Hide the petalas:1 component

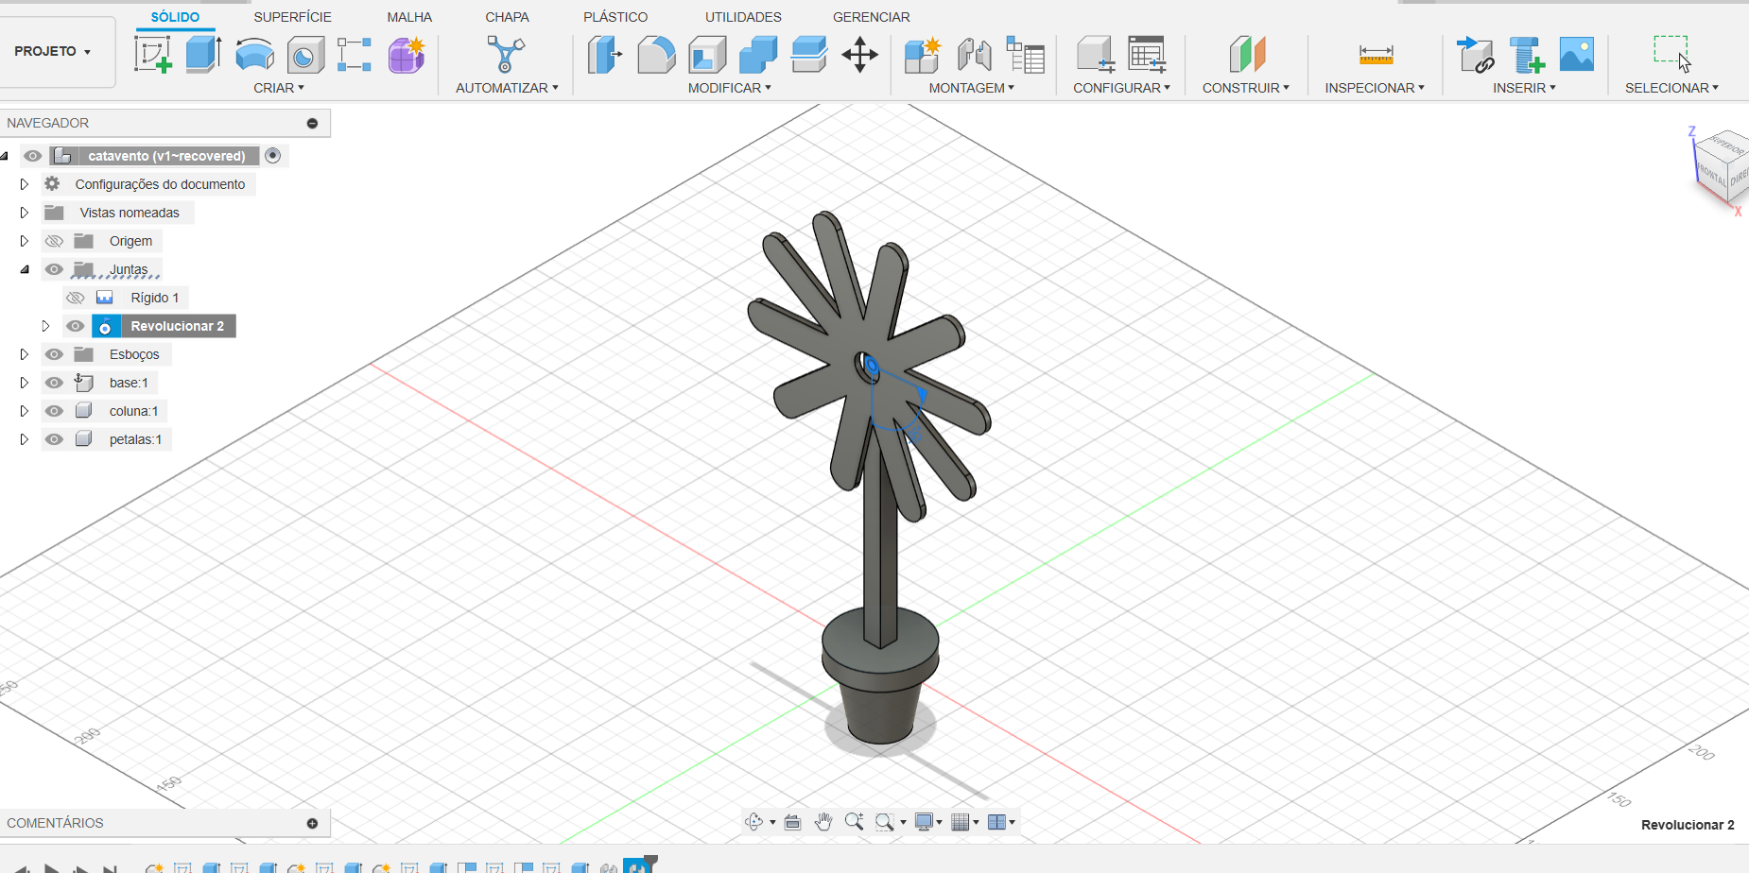click(x=55, y=439)
